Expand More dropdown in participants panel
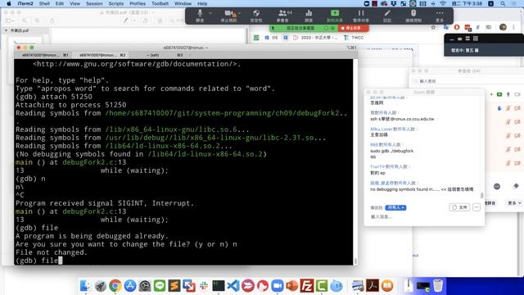This screenshot has width=524, height=295. tap(513, 203)
